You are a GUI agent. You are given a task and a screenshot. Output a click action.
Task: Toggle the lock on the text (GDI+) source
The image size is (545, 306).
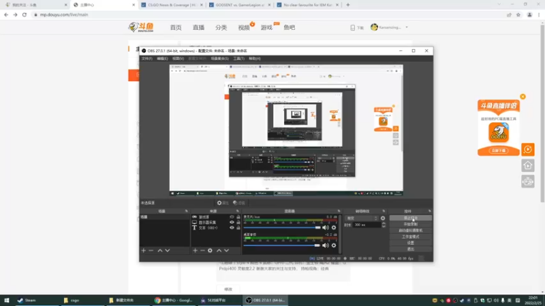[x=238, y=228]
